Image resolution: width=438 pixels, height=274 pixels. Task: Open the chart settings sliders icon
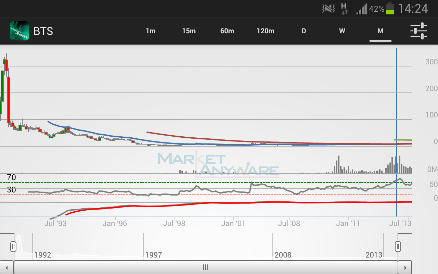(419, 31)
